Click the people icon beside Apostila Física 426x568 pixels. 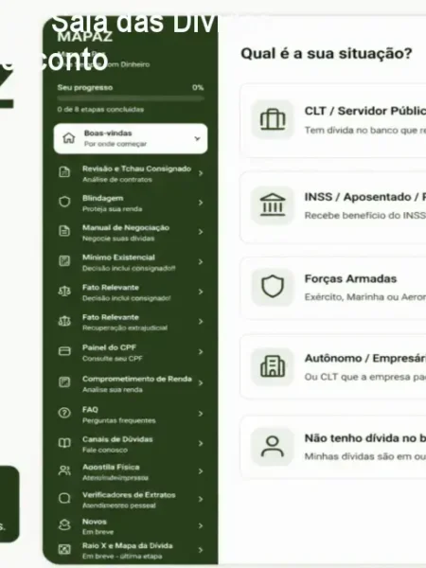[64, 470]
